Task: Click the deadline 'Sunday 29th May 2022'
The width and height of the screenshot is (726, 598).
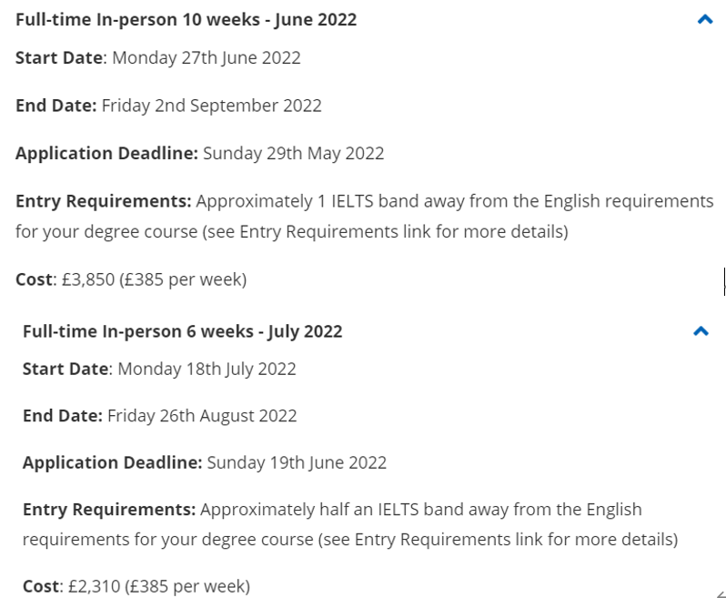Action: [294, 153]
